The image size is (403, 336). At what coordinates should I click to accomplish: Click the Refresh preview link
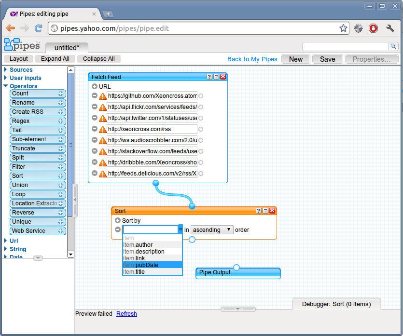(x=126, y=314)
